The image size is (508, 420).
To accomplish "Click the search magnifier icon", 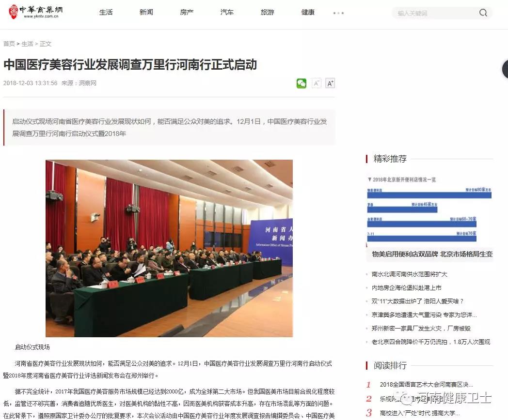I will coord(483,13).
